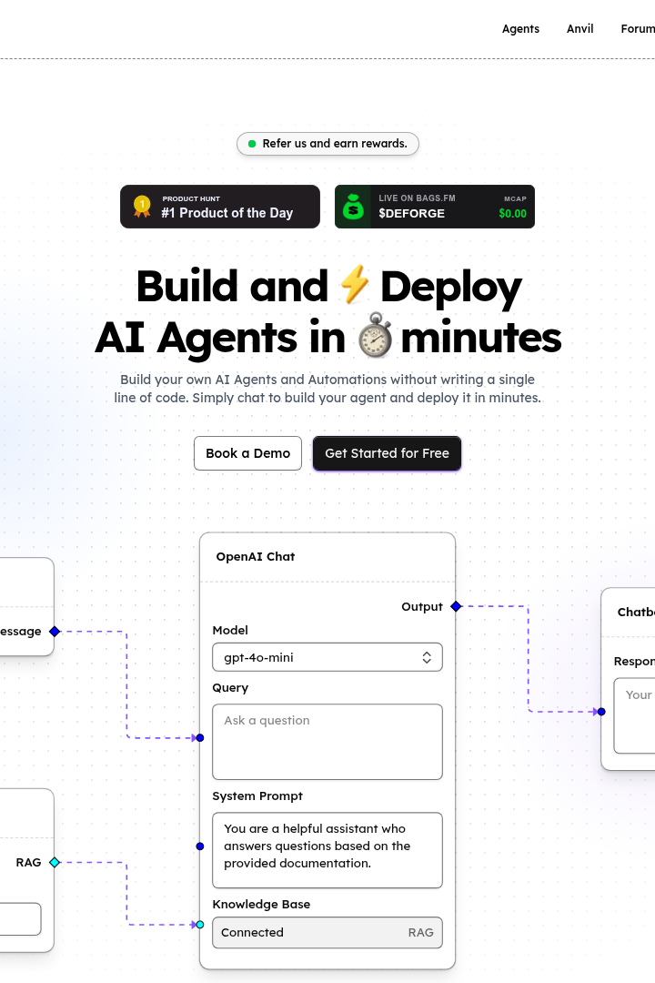Click the System Prompt text area
The width and height of the screenshot is (655, 983).
[327, 850]
